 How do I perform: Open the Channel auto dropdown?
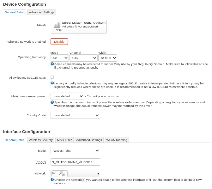tap(83, 58)
